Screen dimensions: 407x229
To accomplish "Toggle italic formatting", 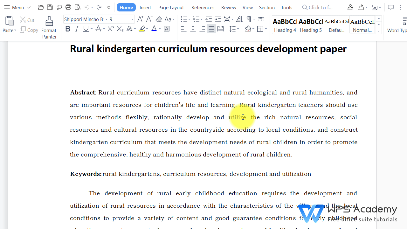I will click(x=77, y=29).
